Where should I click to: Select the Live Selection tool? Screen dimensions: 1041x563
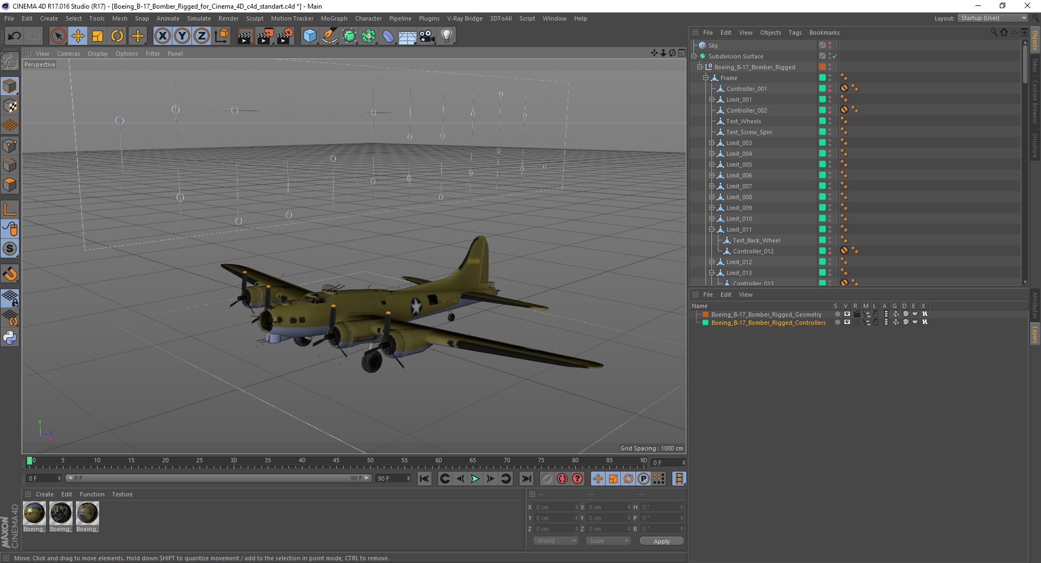[x=58, y=36]
